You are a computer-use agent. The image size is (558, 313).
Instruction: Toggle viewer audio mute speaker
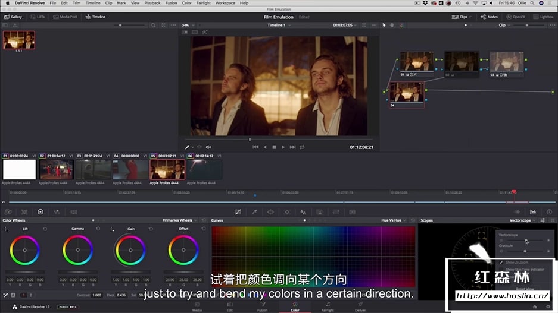click(208, 147)
